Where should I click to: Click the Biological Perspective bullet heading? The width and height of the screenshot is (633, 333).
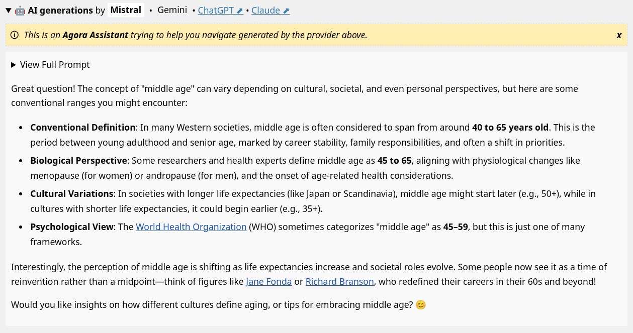point(78,161)
